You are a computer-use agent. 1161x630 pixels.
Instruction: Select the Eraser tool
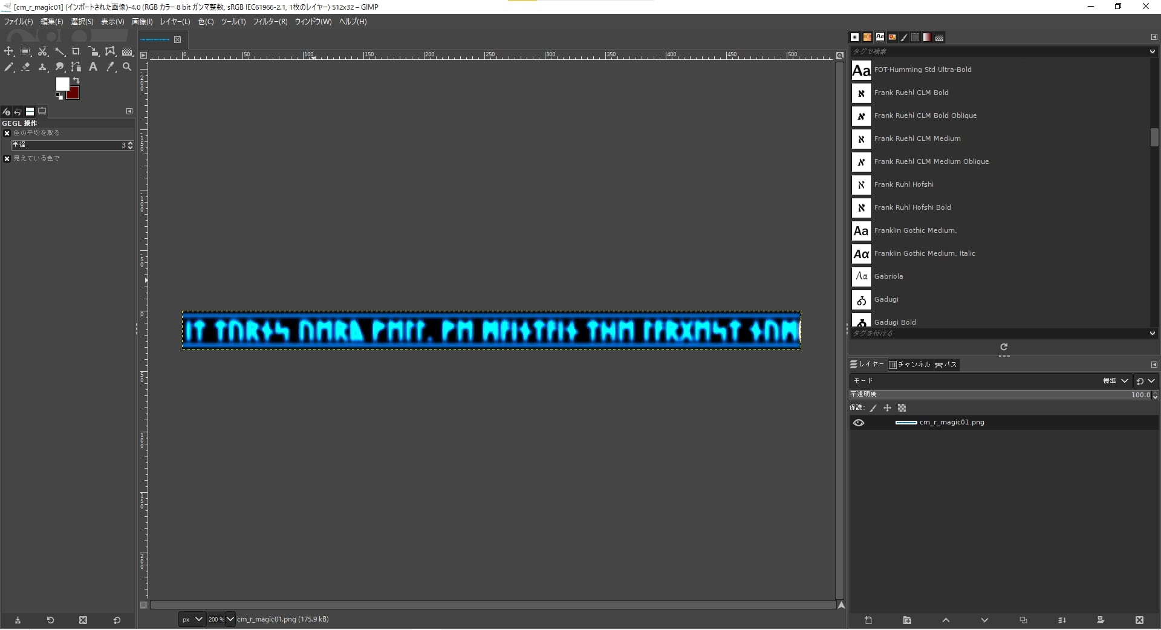coord(26,67)
